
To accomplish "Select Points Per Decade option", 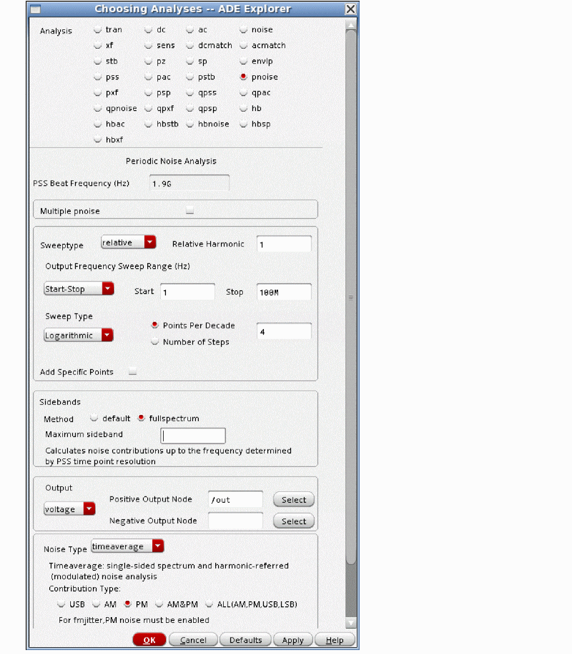I will coord(155,325).
